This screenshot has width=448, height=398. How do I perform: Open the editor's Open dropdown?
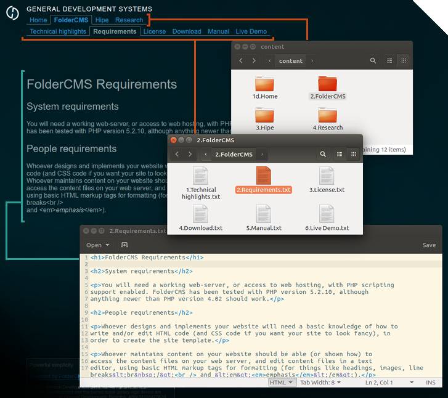click(98, 245)
